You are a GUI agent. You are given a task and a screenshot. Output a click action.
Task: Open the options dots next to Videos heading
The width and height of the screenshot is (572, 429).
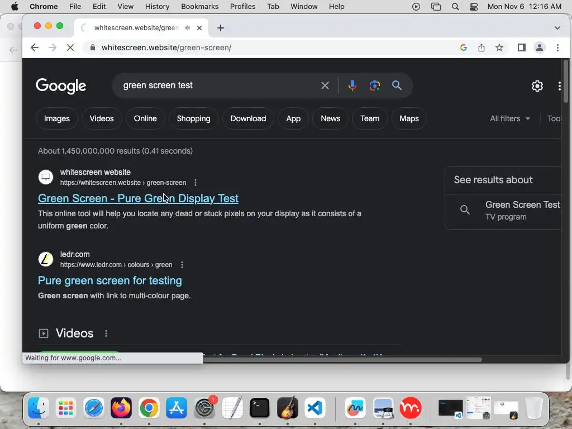[x=106, y=333]
